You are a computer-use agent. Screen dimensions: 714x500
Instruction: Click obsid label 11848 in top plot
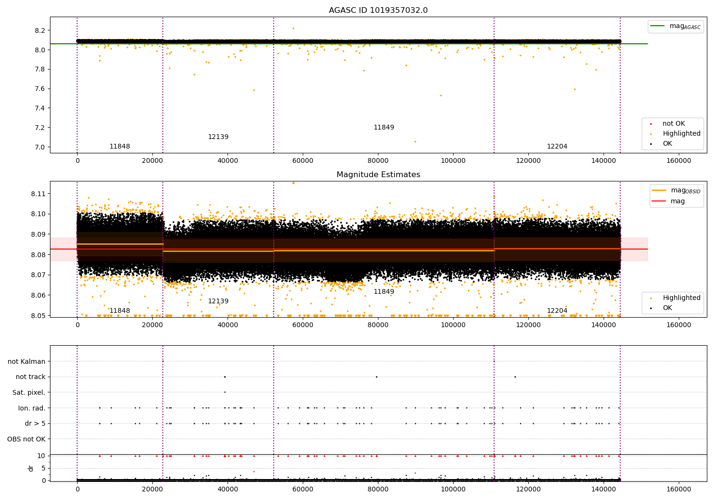click(119, 147)
